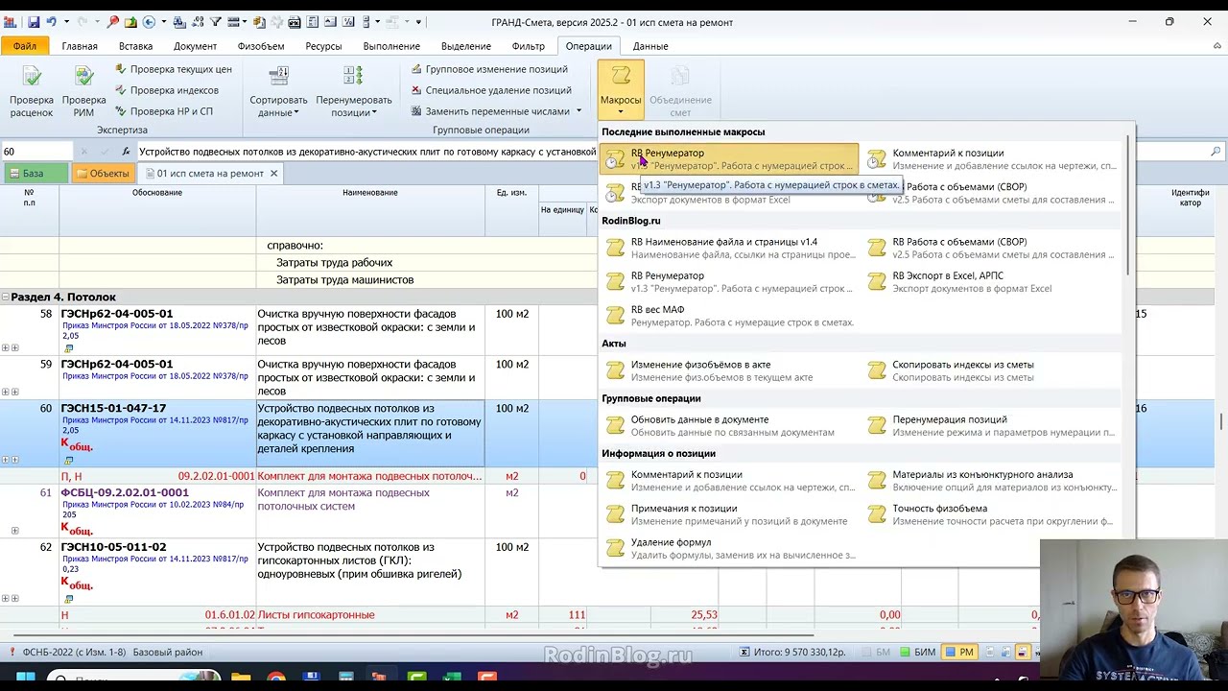Screen dimensions: 1228x691
Task: Open the undo history dropdown arrow
Action: [x=65, y=22]
